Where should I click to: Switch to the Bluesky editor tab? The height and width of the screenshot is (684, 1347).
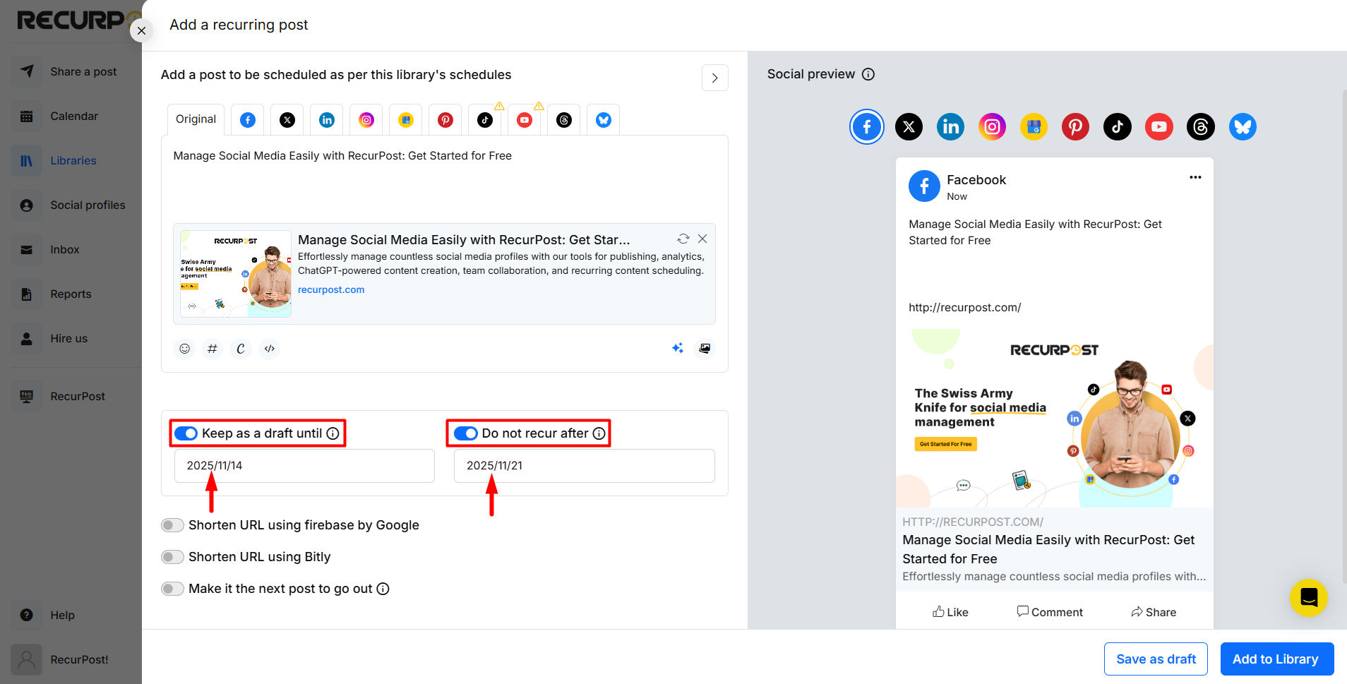(604, 120)
